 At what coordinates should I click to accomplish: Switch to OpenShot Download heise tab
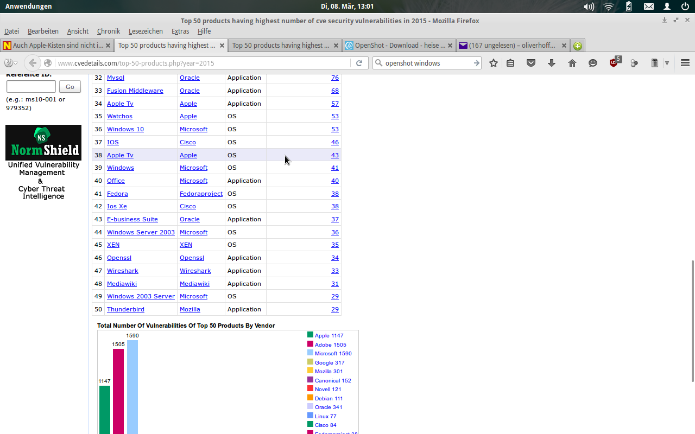[x=399, y=46]
